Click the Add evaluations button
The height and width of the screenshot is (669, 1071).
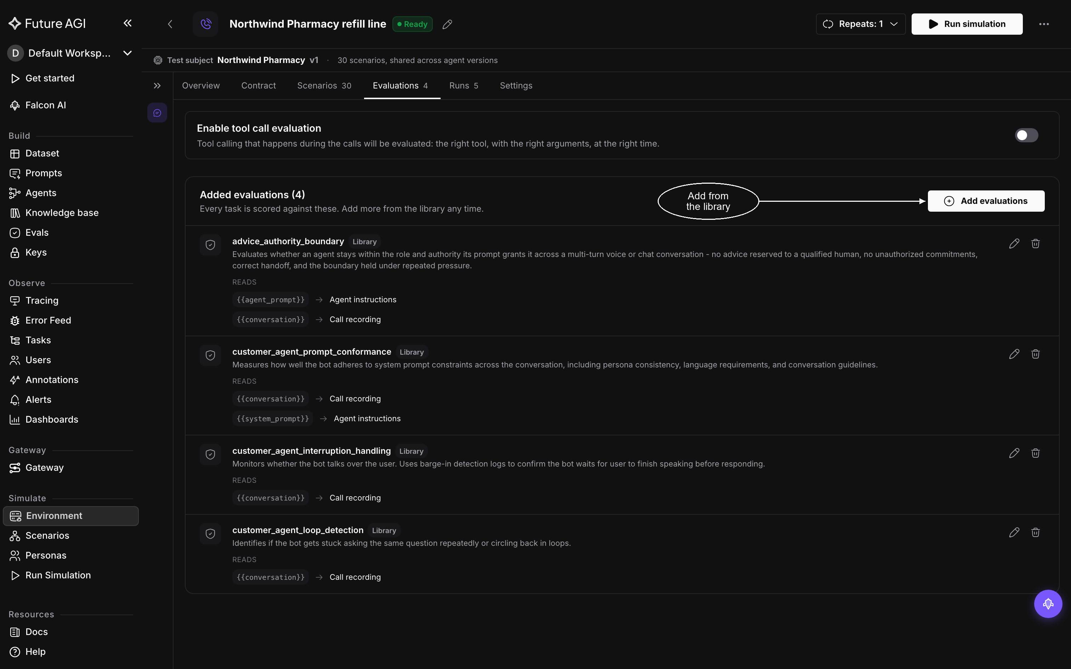986,201
